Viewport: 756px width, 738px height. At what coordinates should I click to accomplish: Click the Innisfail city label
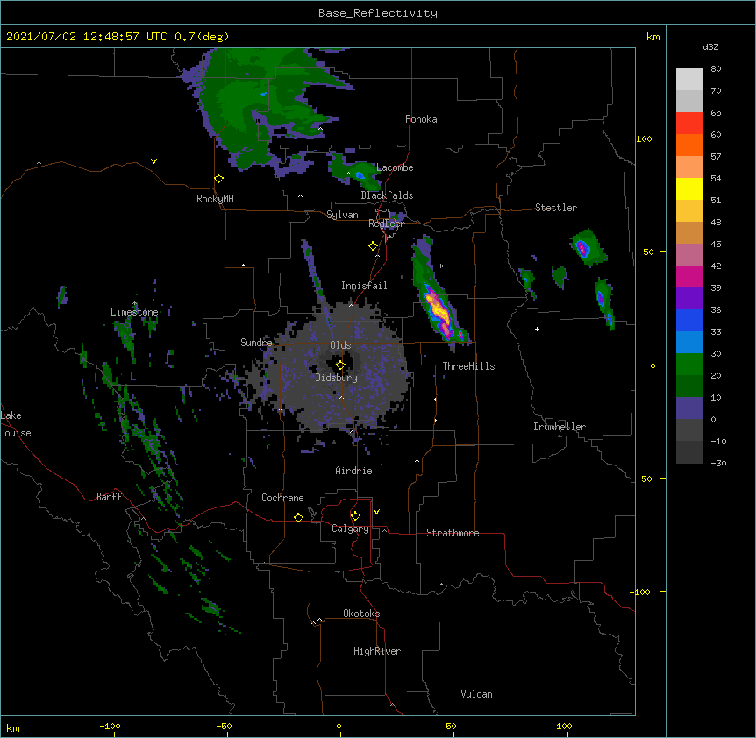point(364,286)
